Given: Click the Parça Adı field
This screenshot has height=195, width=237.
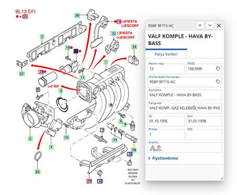Looking at the screenshot, I should pos(185,108).
